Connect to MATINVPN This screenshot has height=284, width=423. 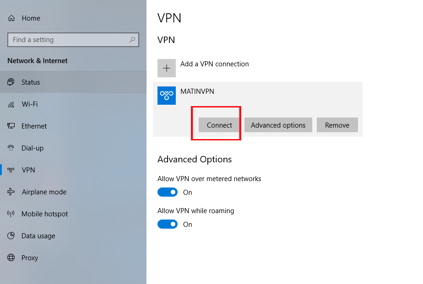[x=219, y=125]
